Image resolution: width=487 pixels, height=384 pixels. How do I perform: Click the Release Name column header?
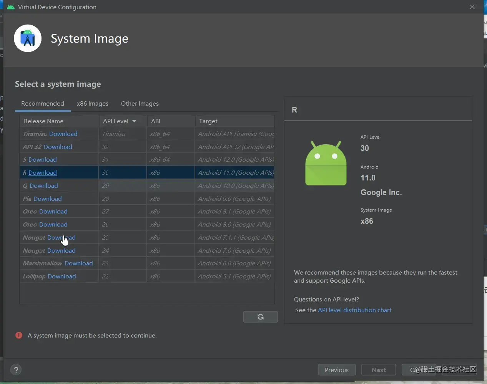coord(59,121)
